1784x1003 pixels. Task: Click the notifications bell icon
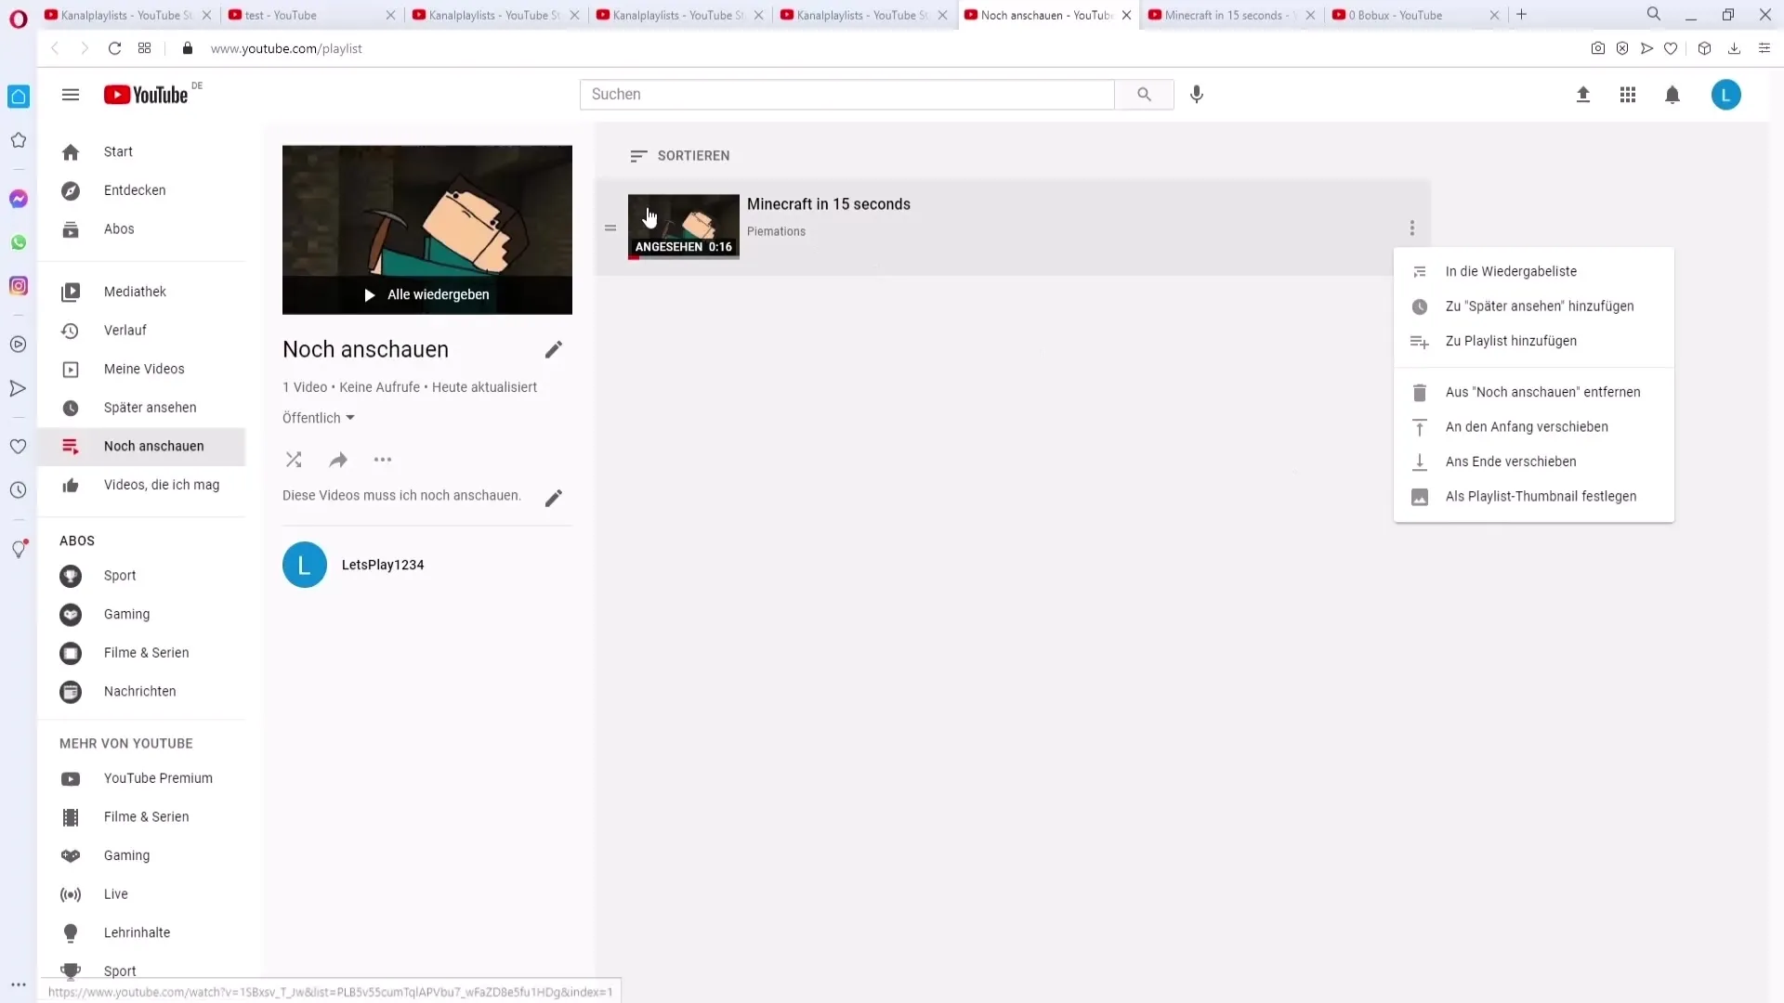pos(1672,95)
